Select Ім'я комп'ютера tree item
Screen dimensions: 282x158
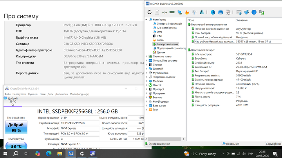166,28
